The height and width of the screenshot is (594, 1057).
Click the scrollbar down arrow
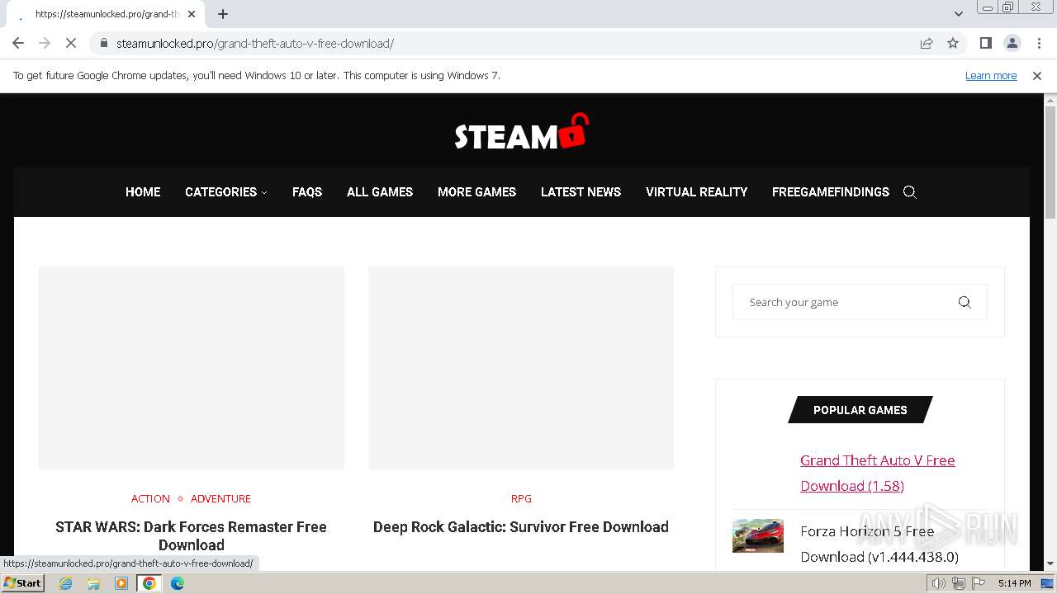click(x=1050, y=564)
